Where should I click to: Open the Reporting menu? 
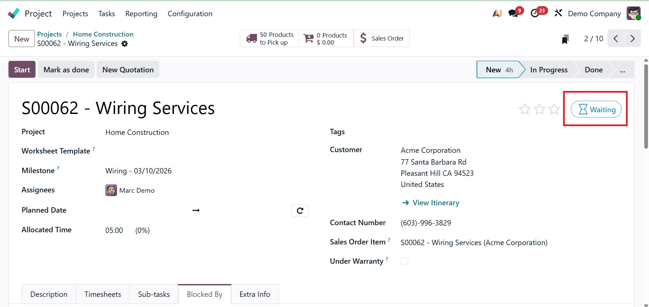141,14
